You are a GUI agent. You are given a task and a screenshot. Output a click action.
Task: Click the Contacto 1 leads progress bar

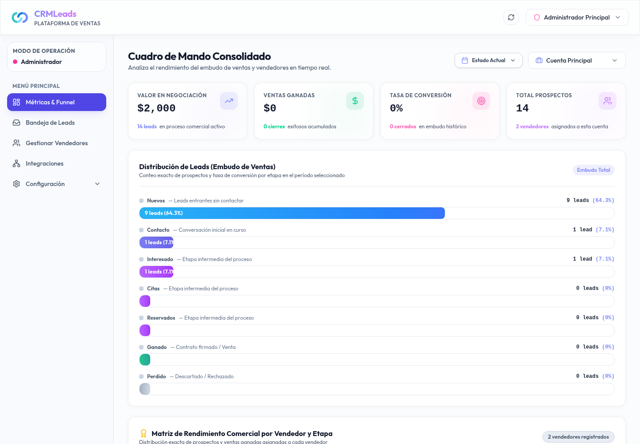pos(156,242)
